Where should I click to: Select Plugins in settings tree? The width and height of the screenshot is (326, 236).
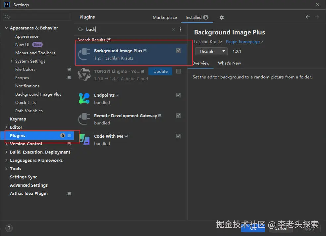click(x=37, y=135)
